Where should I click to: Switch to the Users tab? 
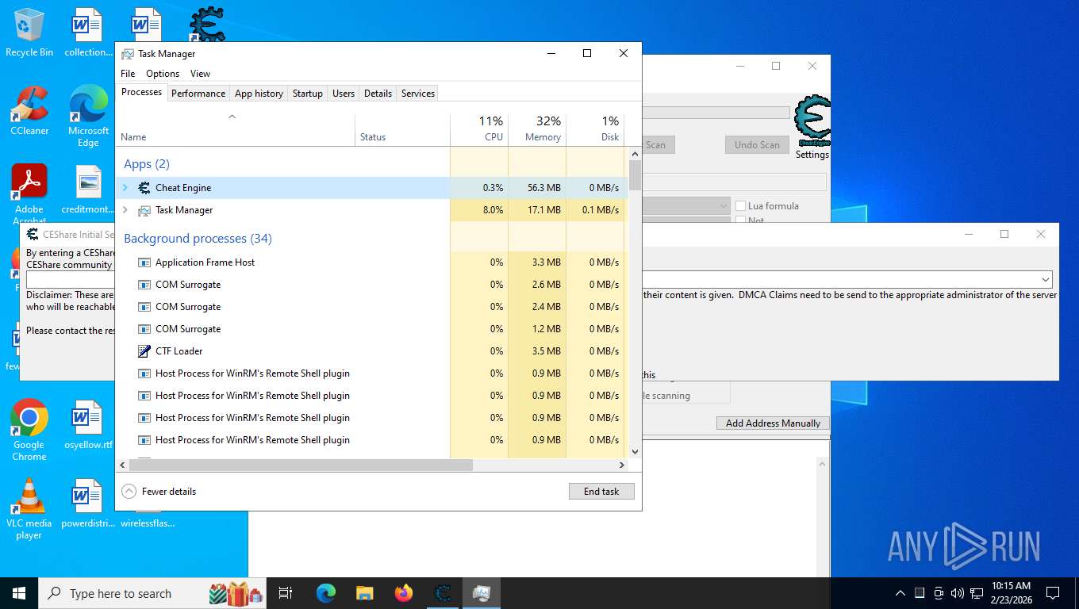tap(344, 94)
